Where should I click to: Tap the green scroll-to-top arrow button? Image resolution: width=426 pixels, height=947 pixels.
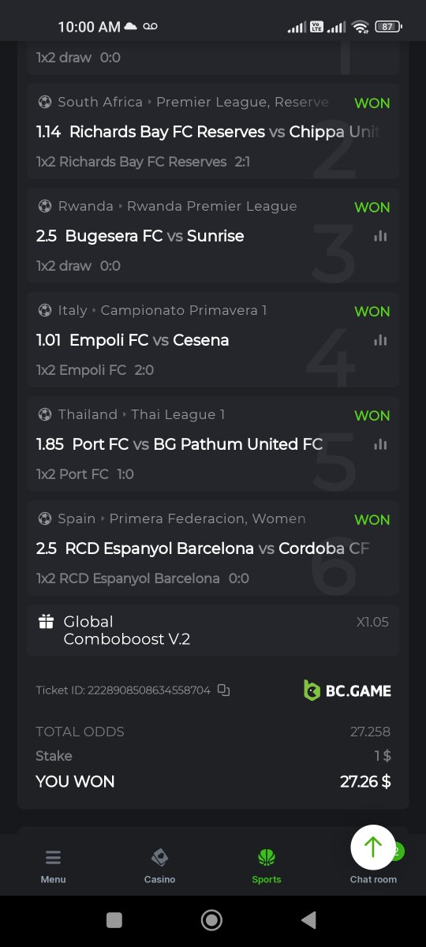point(373,847)
